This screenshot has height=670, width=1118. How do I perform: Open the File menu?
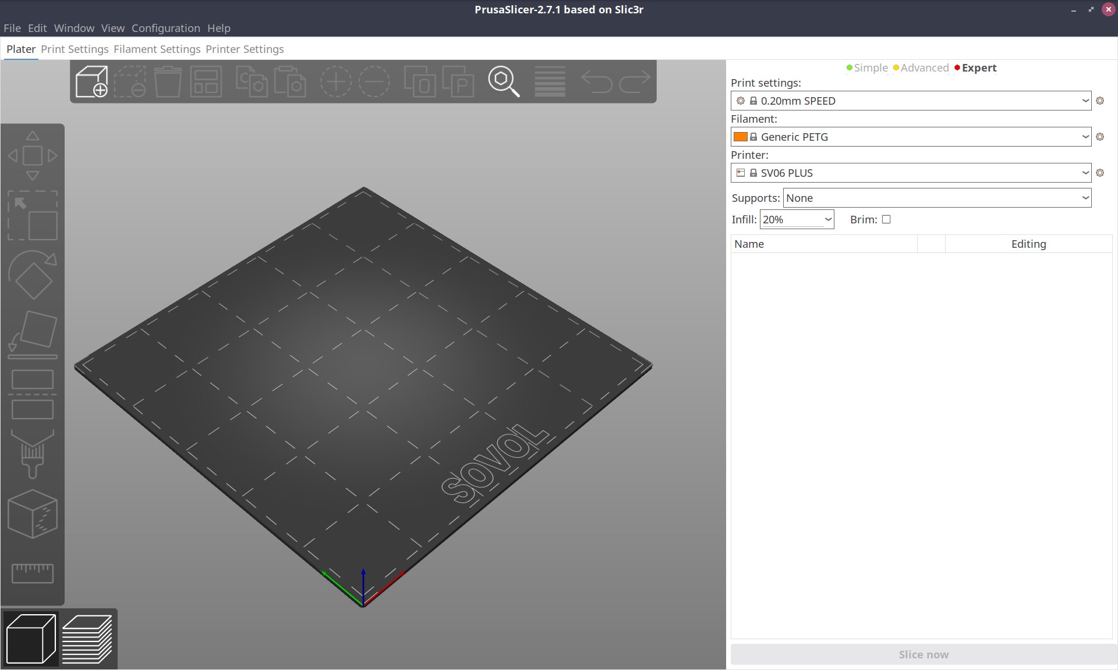coord(12,28)
